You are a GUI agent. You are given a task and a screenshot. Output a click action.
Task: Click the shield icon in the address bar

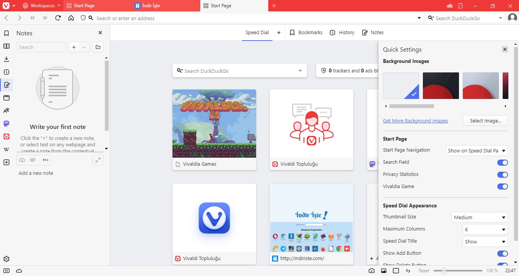(84, 18)
